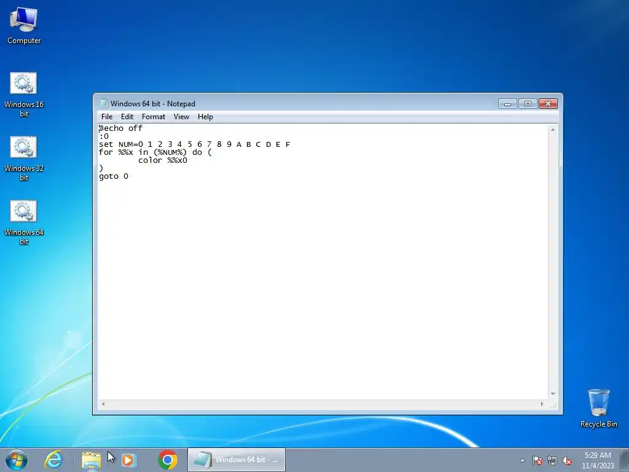The image size is (629, 472).
Task: Click the muted volume tray icon
Action: (x=567, y=460)
